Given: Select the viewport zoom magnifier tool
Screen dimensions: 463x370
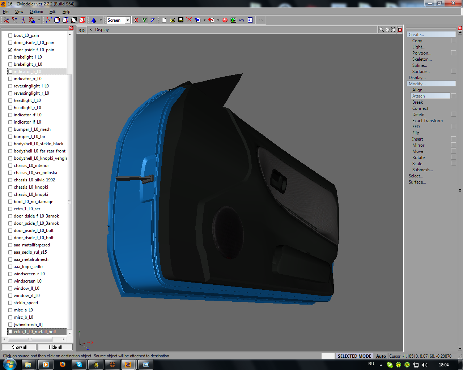Looking at the screenshot, I should point(381,30).
